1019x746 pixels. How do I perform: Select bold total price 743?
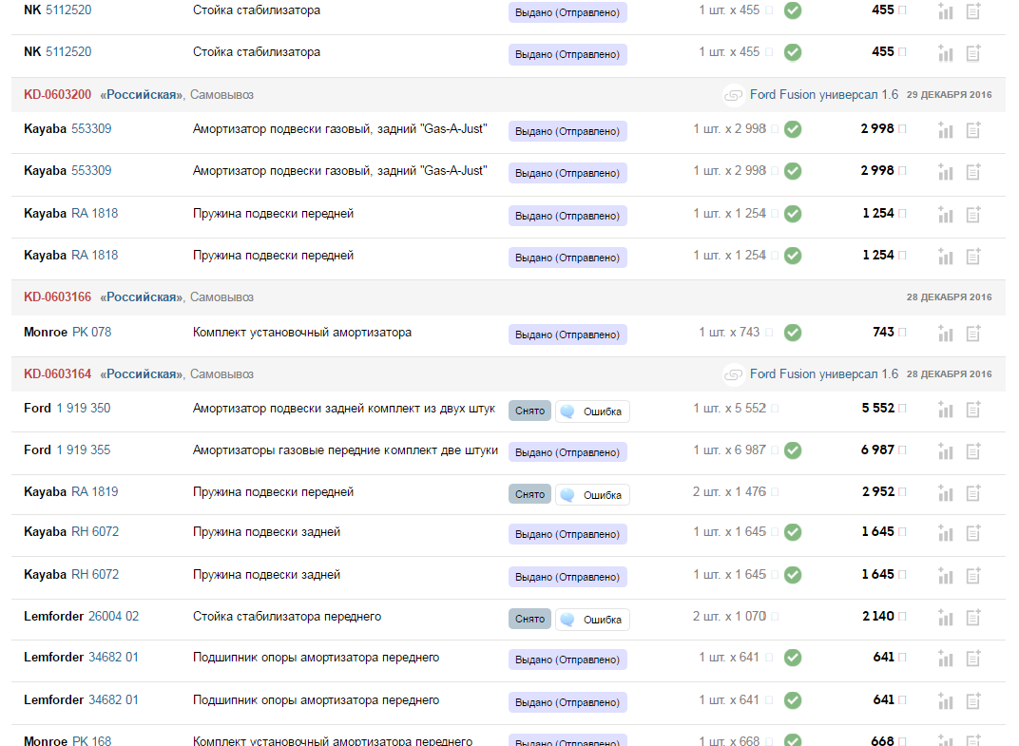(x=884, y=332)
